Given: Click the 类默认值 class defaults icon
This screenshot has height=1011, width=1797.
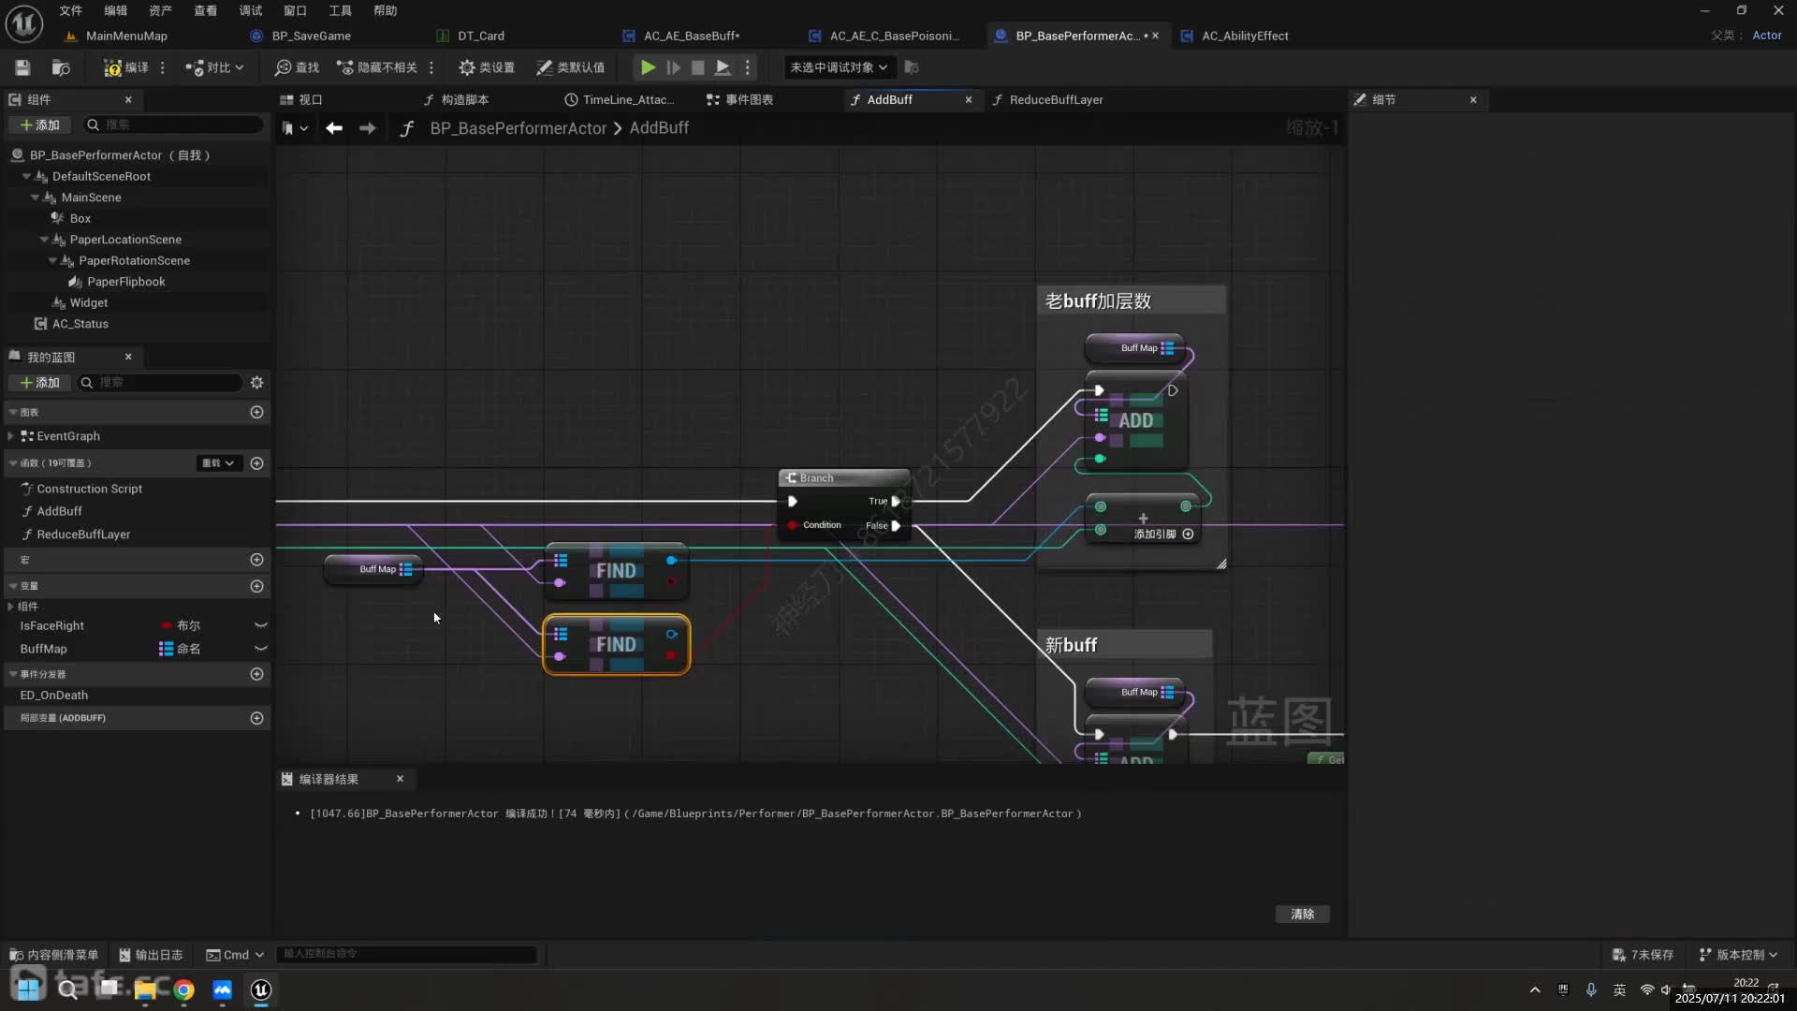Looking at the screenshot, I should (570, 67).
